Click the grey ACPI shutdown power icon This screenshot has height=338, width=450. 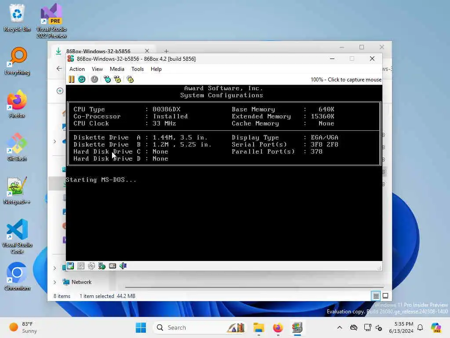tap(94, 79)
